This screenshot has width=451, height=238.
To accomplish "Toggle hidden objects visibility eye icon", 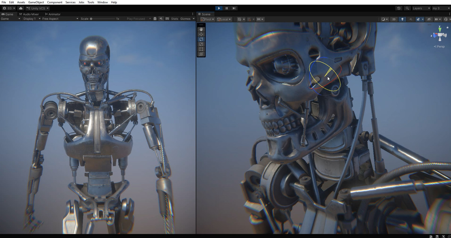I will pyautogui.click(x=429, y=19).
